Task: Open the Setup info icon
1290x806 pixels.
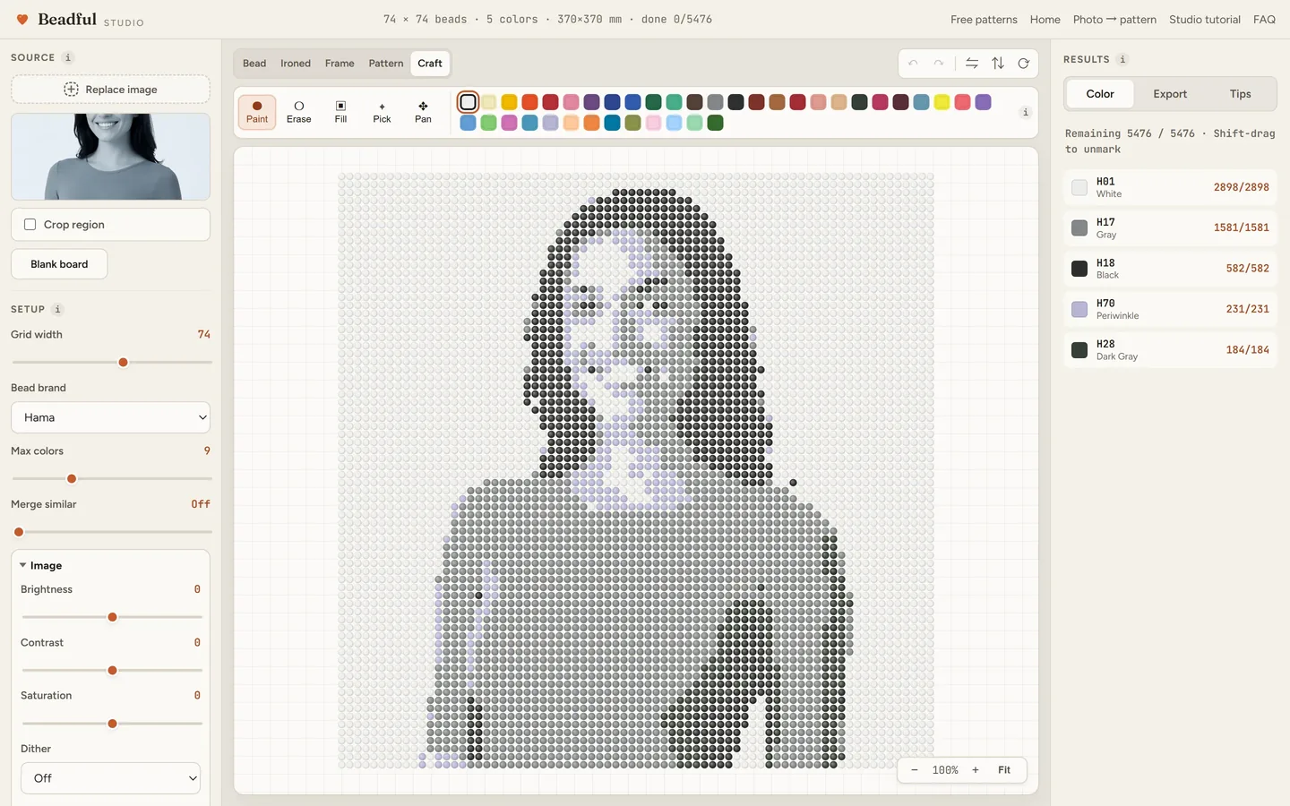Action: (57, 309)
